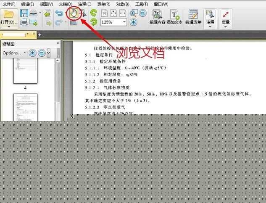
Task: Save the document with the floppy disk icon
Action: coord(24,13)
